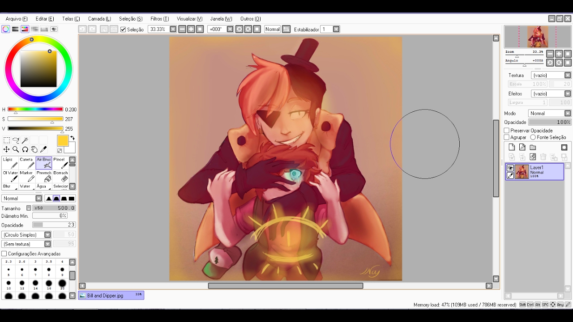Toggle the color swatches panel icon
Image resolution: width=573 pixels, height=322 pixels.
point(44,29)
